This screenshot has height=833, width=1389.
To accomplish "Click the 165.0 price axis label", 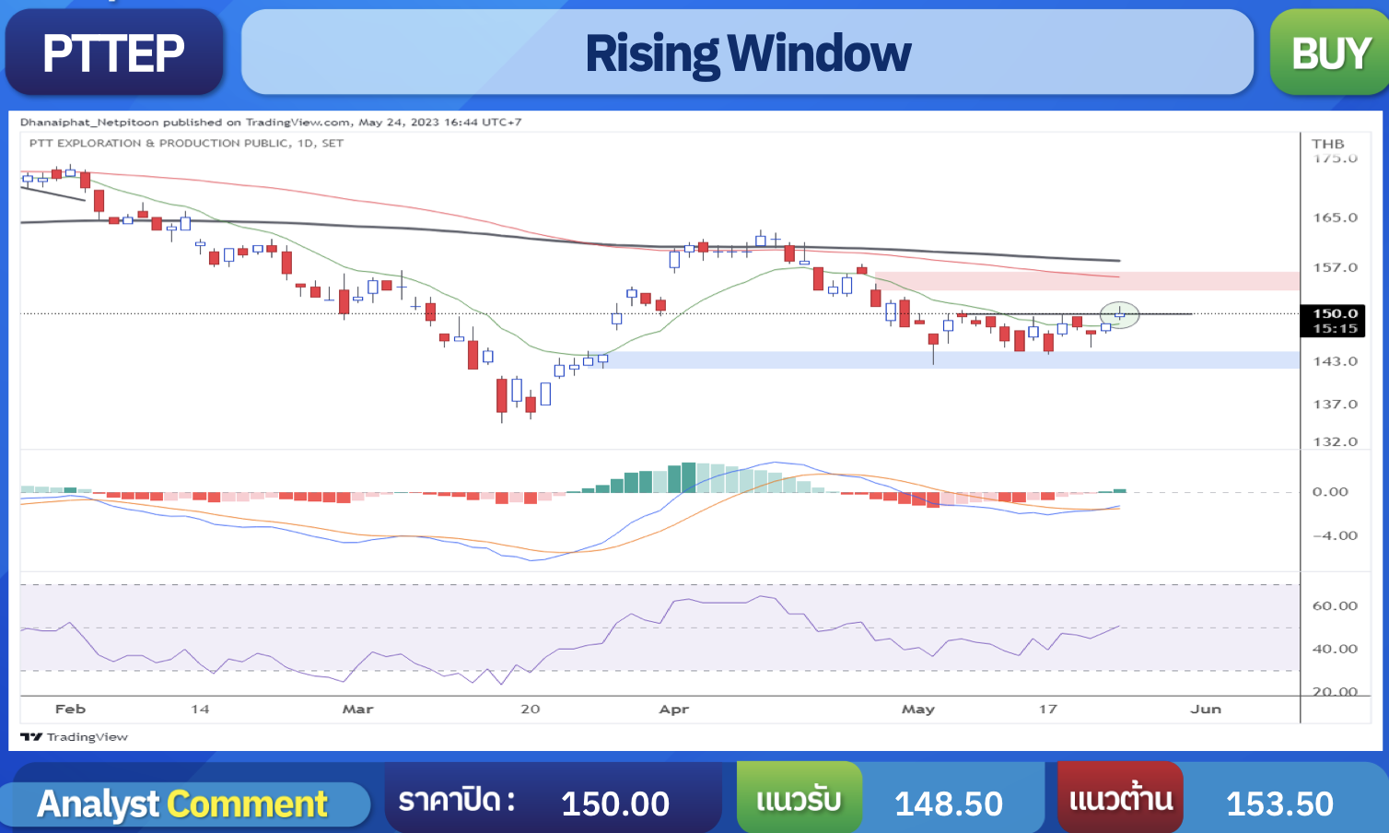I will pos(1335,217).
